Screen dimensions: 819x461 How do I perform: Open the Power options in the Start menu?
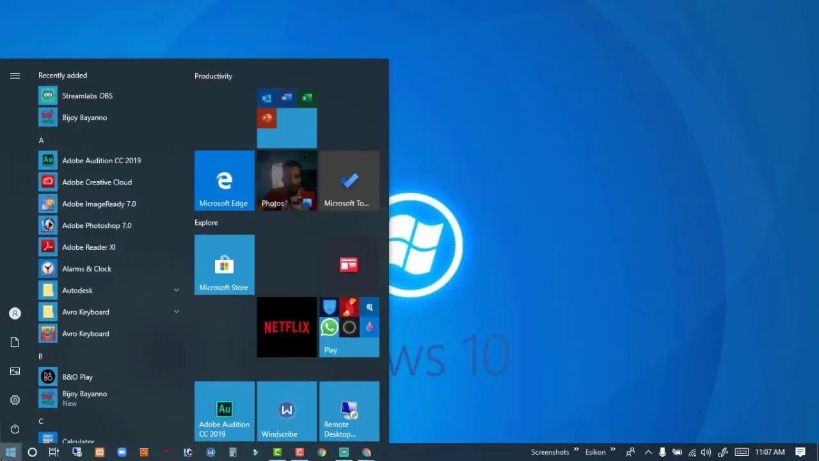[15, 429]
